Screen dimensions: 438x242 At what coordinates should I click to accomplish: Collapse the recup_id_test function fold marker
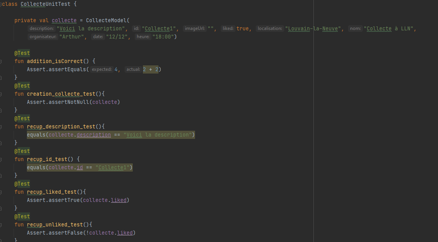(0, 160)
